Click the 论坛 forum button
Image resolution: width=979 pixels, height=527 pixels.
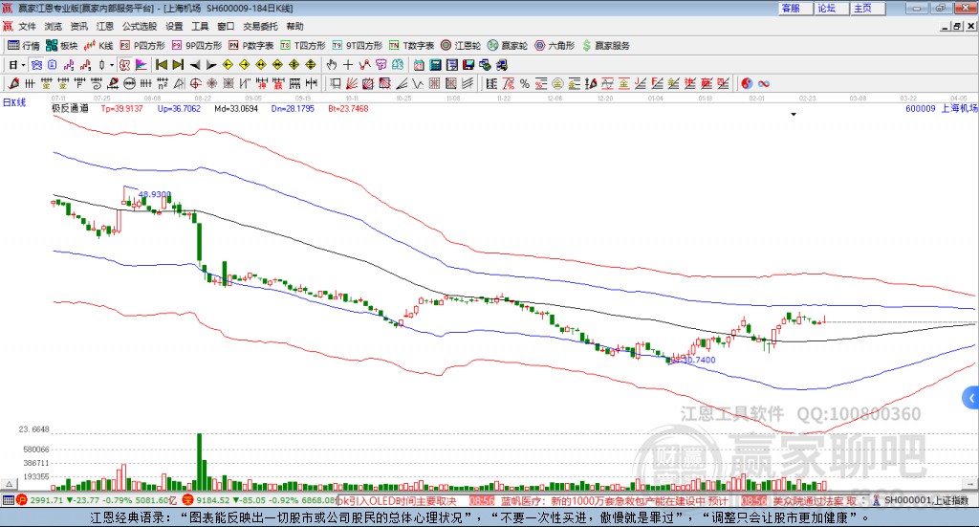tap(831, 8)
